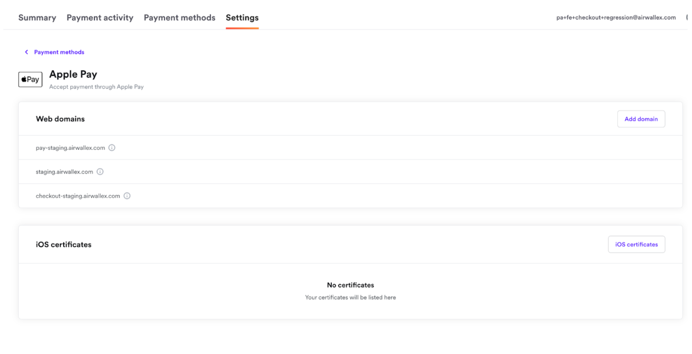
Task: Click the Web domains section heading
Action: point(60,119)
